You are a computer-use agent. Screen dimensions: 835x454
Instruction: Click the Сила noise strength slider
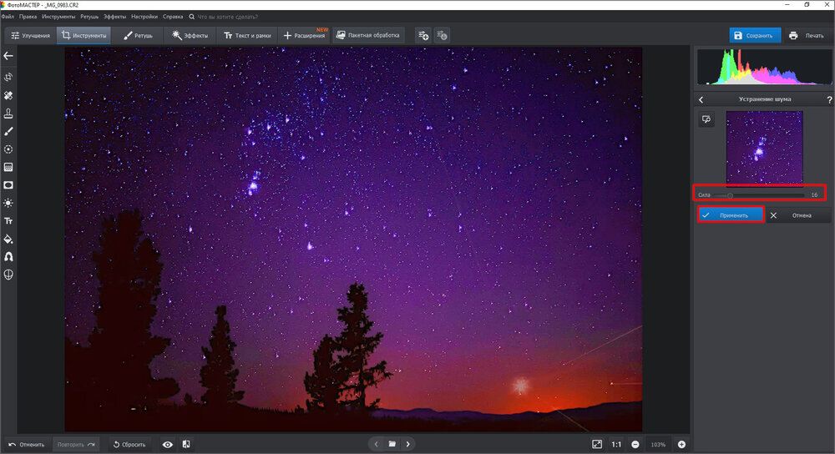pos(760,195)
